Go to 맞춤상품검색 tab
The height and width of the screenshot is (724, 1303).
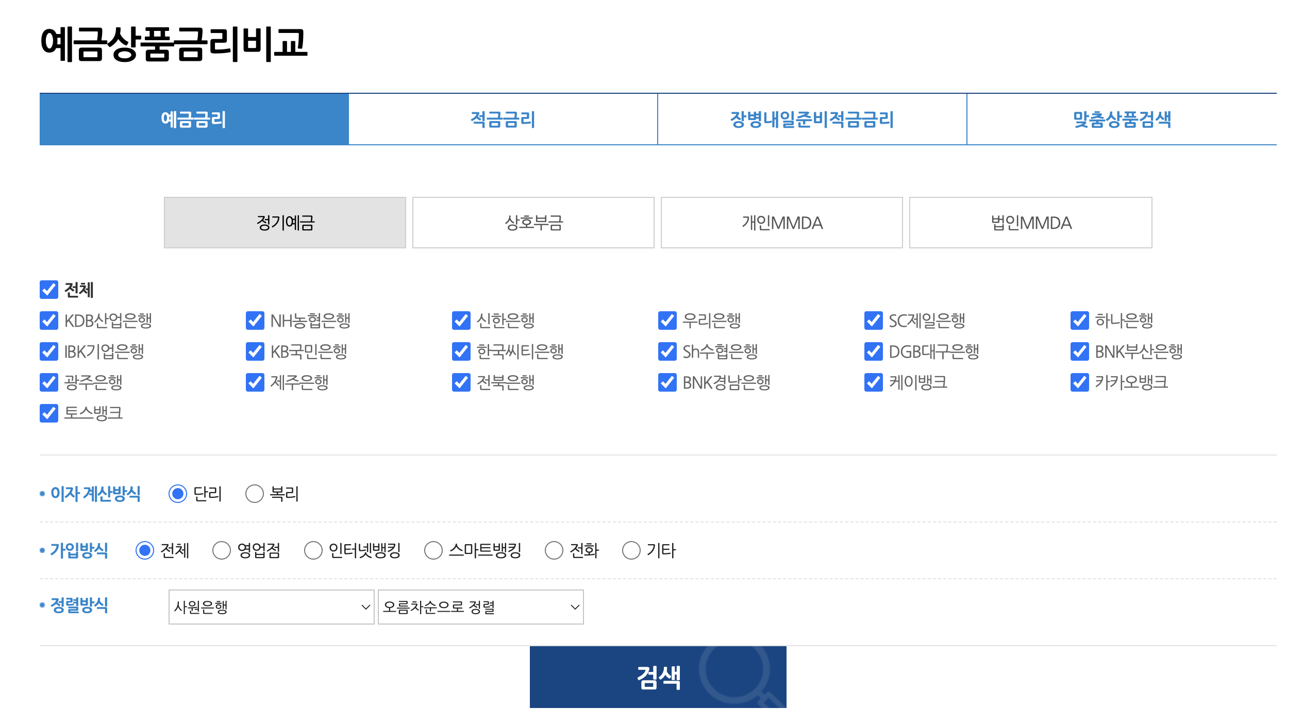click(x=1122, y=120)
